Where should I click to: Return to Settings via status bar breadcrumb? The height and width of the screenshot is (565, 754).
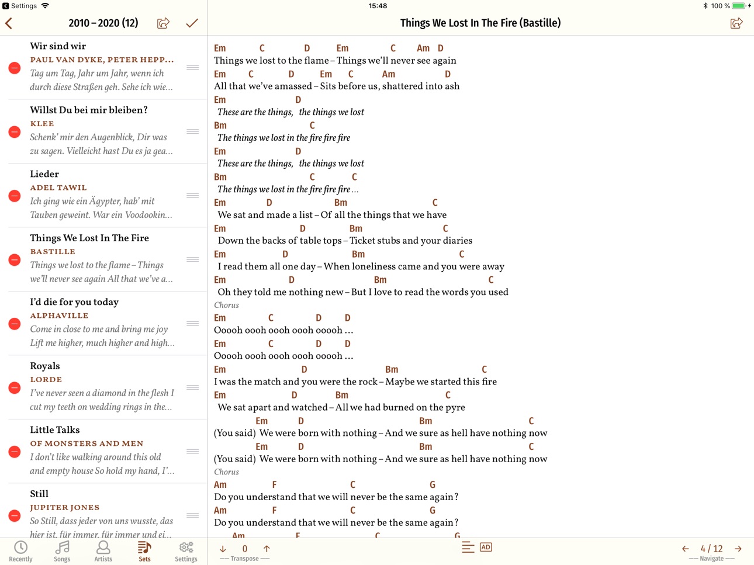click(20, 6)
